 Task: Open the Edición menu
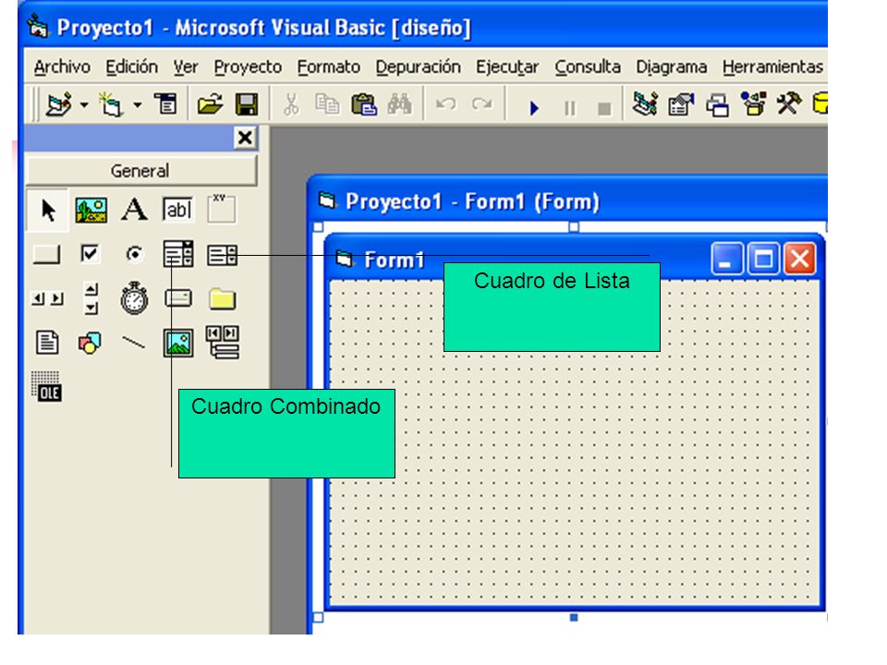(132, 66)
